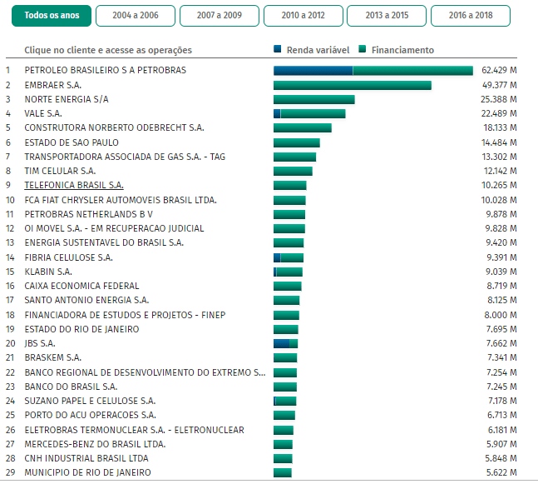
Task: Open PETROLEO BRASILEIRO S A PETROBRAS operations
Action: click(x=106, y=70)
